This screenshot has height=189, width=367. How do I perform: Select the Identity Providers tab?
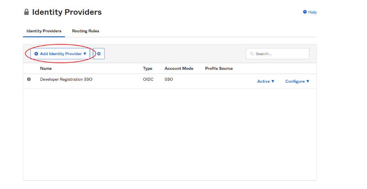(44, 31)
